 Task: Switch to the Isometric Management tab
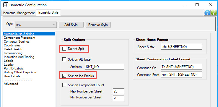pyautogui.click(x=19, y=13)
